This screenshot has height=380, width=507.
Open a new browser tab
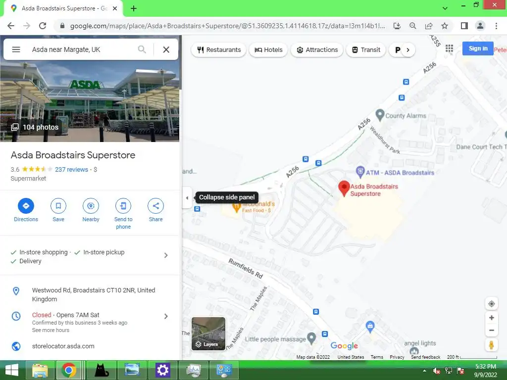click(x=134, y=8)
